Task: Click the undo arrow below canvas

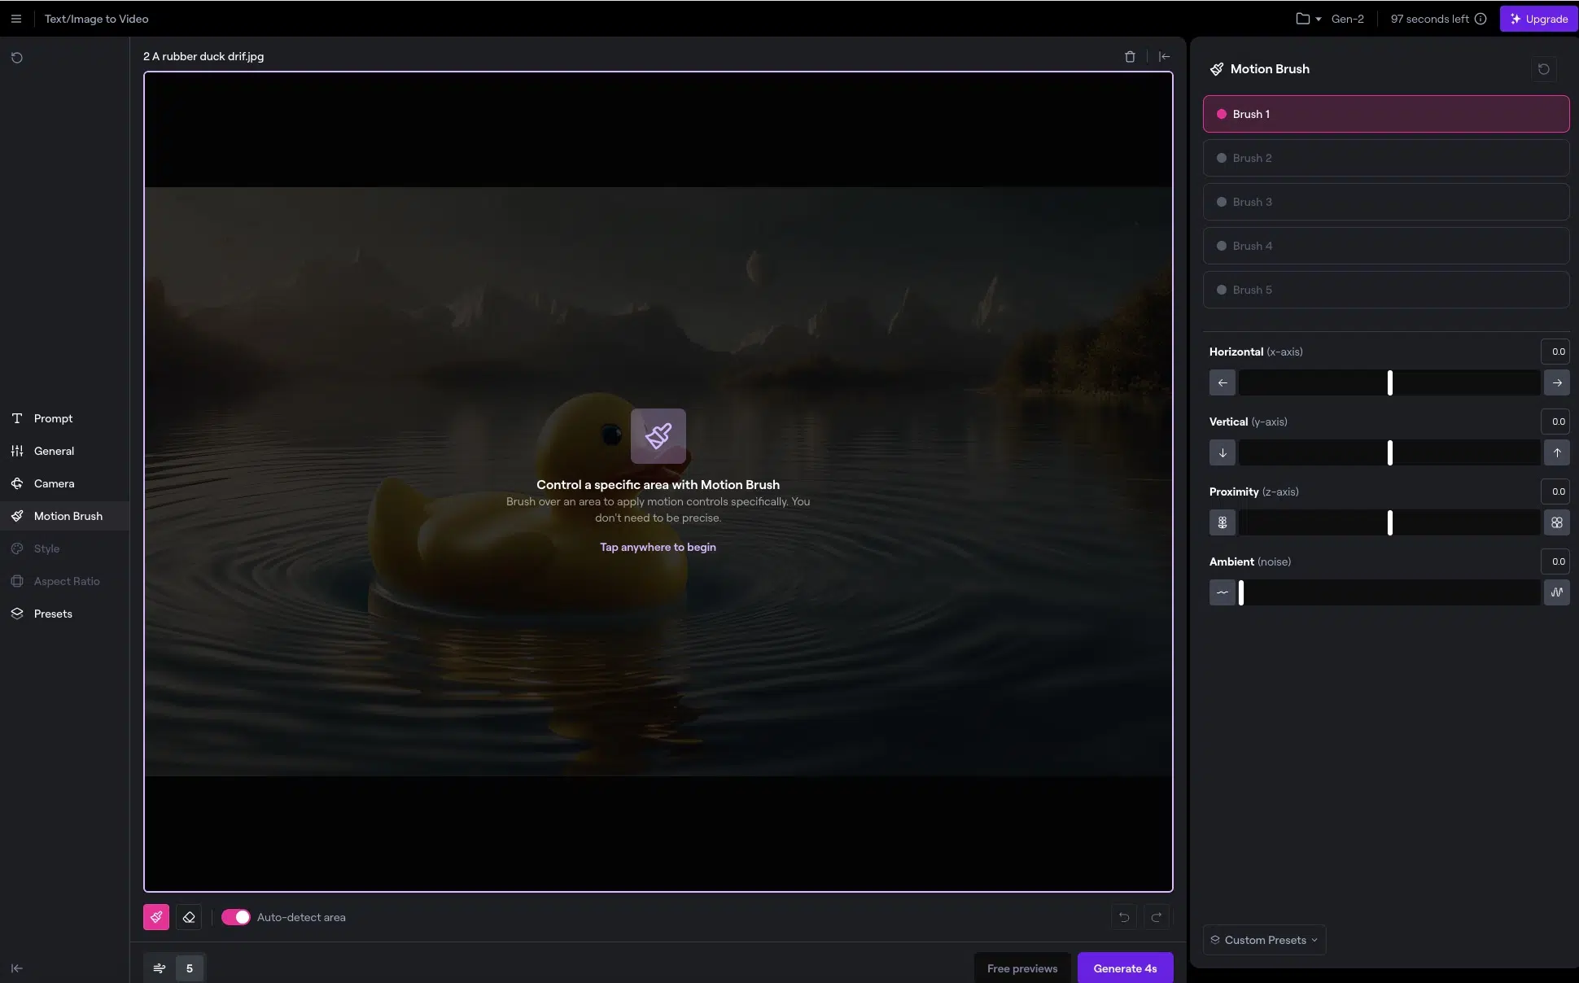Action: 1124,917
